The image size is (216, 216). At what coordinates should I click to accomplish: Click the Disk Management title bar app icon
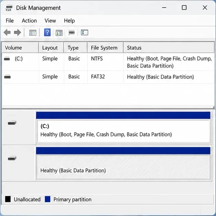point(9,8)
